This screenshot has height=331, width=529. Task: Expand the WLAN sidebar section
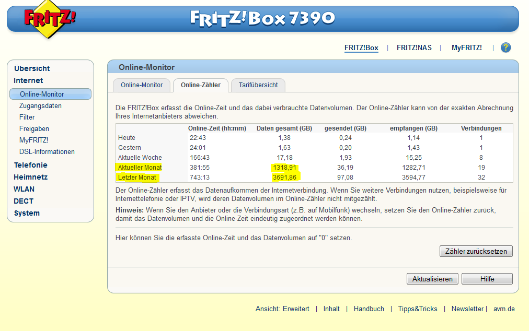pyautogui.click(x=24, y=189)
